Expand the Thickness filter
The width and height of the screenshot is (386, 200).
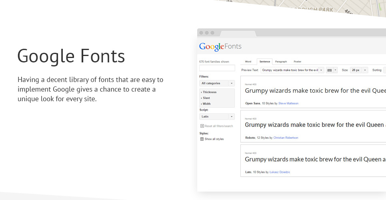[x=209, y=92]
